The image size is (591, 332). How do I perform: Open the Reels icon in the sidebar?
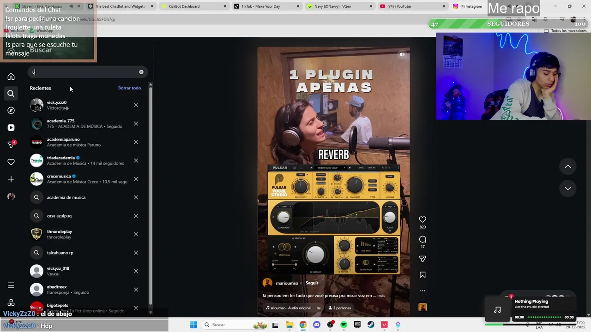(11, 128)
